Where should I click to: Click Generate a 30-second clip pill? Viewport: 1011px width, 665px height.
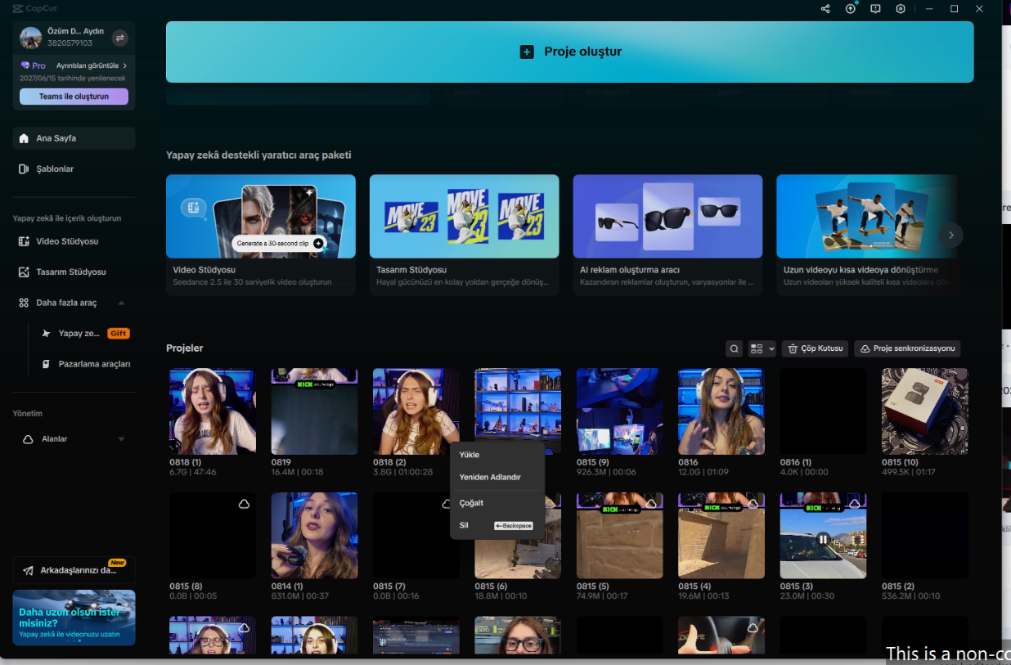click(280, 243)
